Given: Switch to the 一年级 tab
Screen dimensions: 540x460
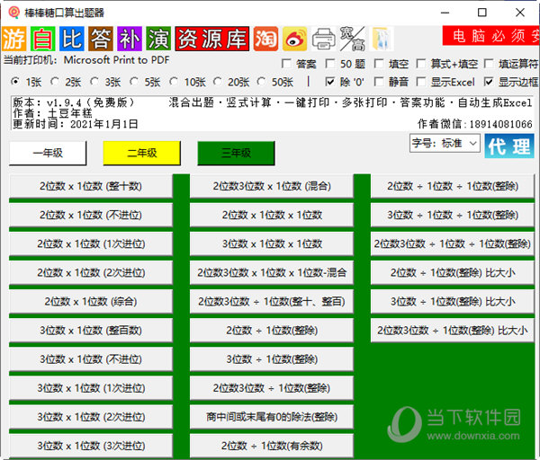Looking at the screenshot, I should 48,154.
